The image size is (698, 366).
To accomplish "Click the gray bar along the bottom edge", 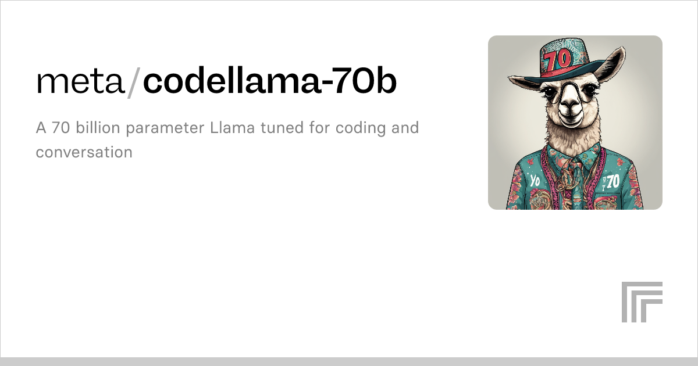I will pos(349,361).
